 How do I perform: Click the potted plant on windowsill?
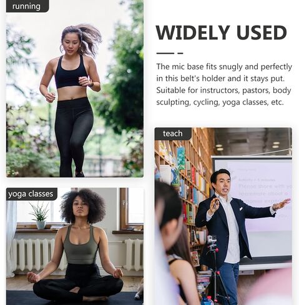click(x=40, y=216)
